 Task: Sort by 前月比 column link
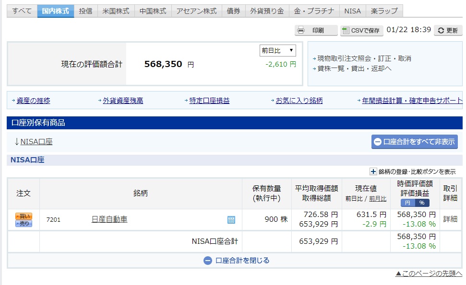(x=378, y=199)
